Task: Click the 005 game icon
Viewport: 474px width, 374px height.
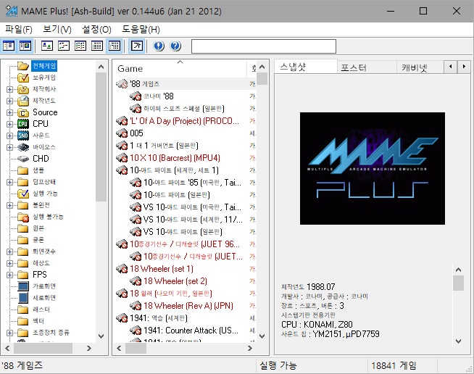Action: tap(122, 133)
